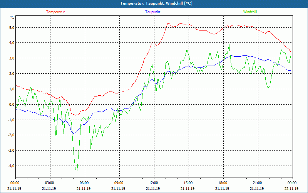The height and width of the screenshot is (193, 308).
Task: Click the 06:00 time axis label
Action: click(x=84, y=183)
